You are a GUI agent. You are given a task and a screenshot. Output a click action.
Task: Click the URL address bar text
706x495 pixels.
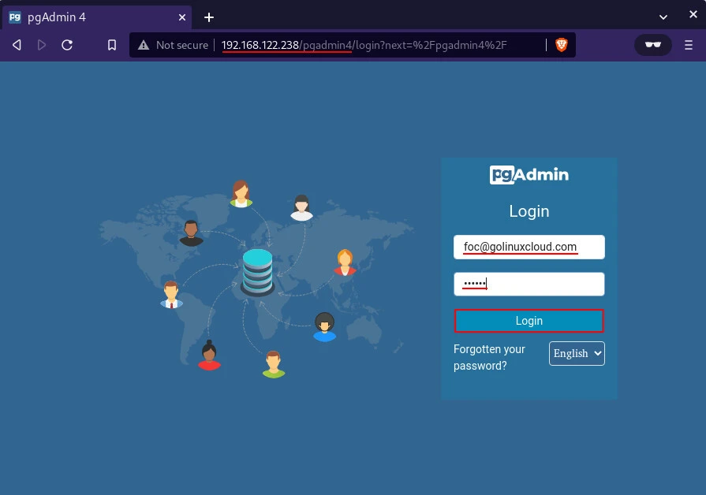click(x=363, y=45)
